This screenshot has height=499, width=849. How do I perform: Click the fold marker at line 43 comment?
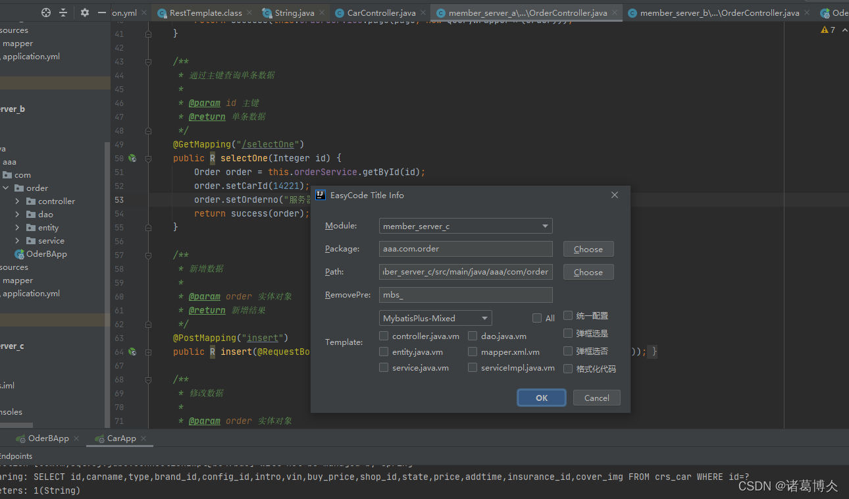(148, 61)
